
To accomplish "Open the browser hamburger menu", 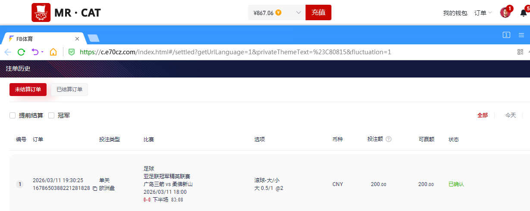I will [521, 35].
